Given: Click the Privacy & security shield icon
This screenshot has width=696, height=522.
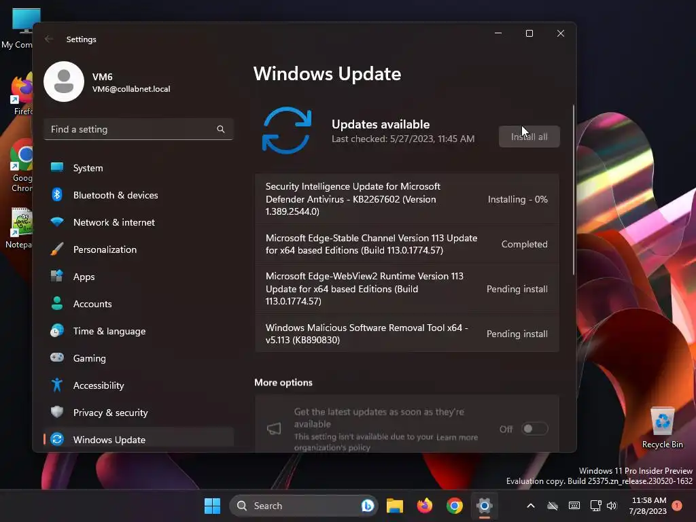Looking at the screenshot, I should tap(57, 412).
